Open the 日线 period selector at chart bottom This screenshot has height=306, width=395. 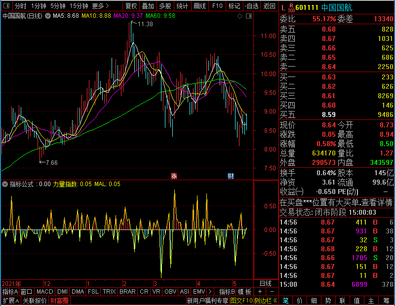tap(266, 283)
